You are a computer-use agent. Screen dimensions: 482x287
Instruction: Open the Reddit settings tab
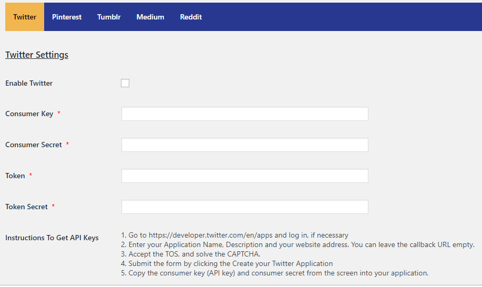pos(191,17)
